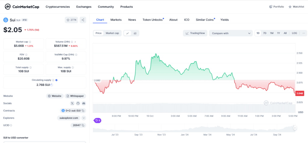
Task: Open the suiexplorer.com link
Action: coord(69,118)
